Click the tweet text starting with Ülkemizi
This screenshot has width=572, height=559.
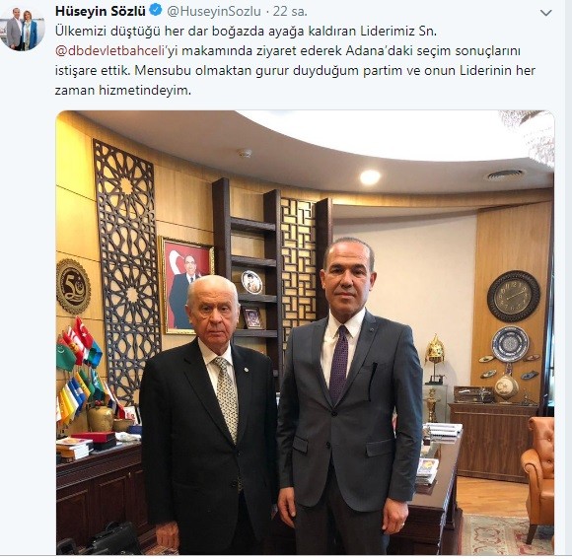point(295,60)
